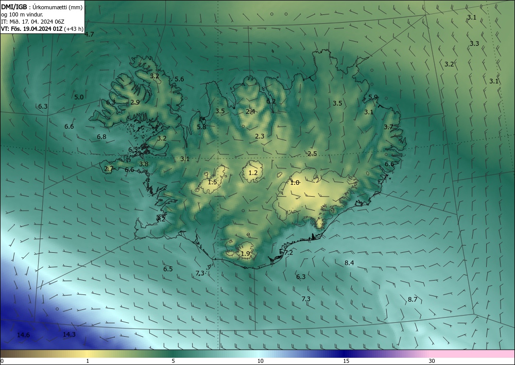The image size is (515, 365).
Task: Click the 3.8 value on the map
Action: (x=144, y=164)
